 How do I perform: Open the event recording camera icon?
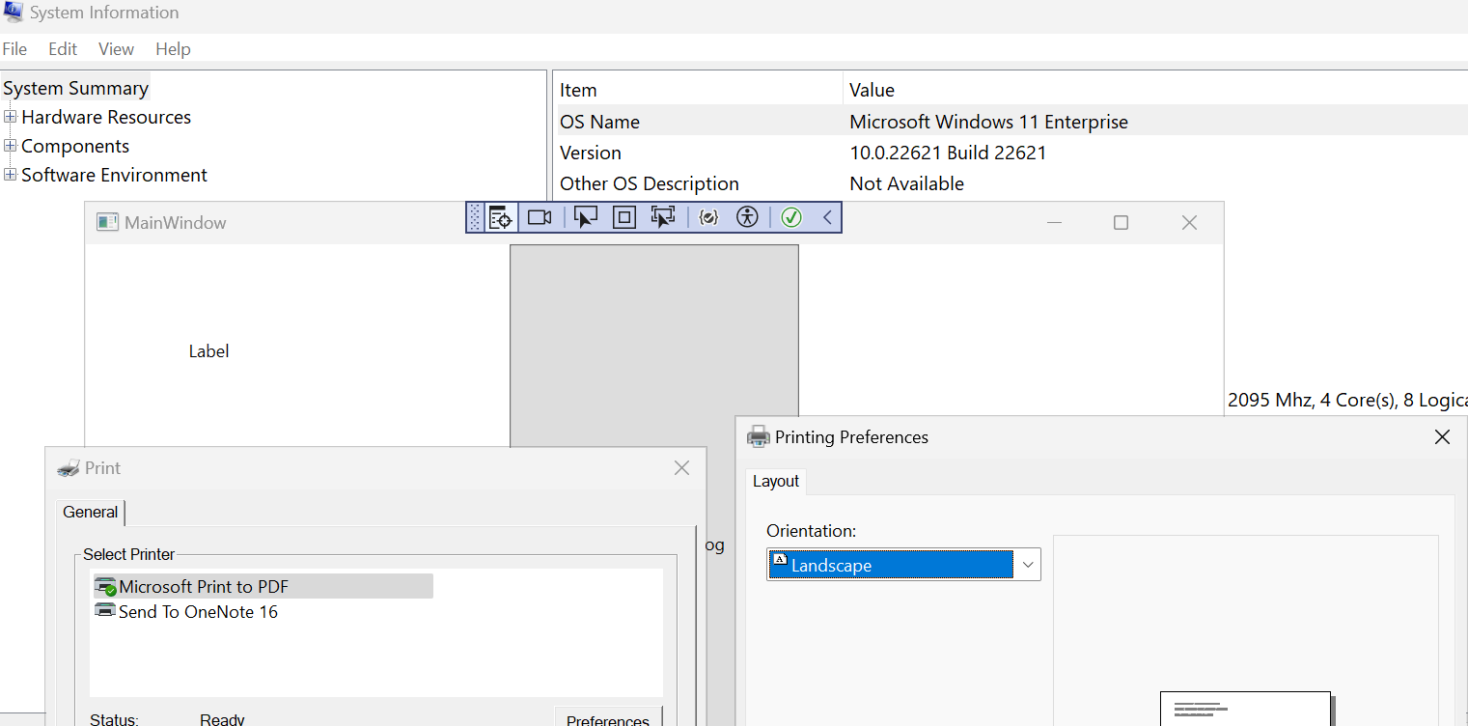(540, 217)
